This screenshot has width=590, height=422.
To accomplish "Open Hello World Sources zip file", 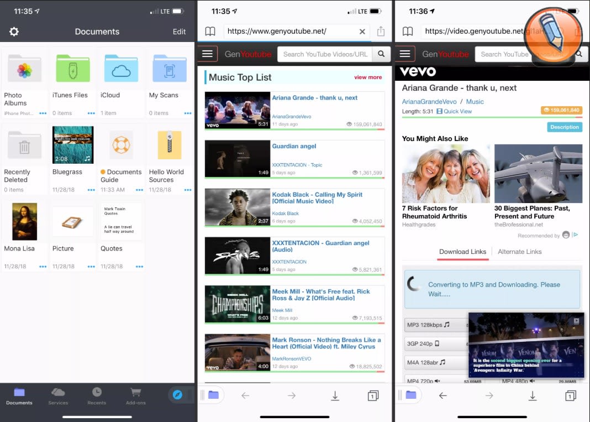I will click(170, 145).
